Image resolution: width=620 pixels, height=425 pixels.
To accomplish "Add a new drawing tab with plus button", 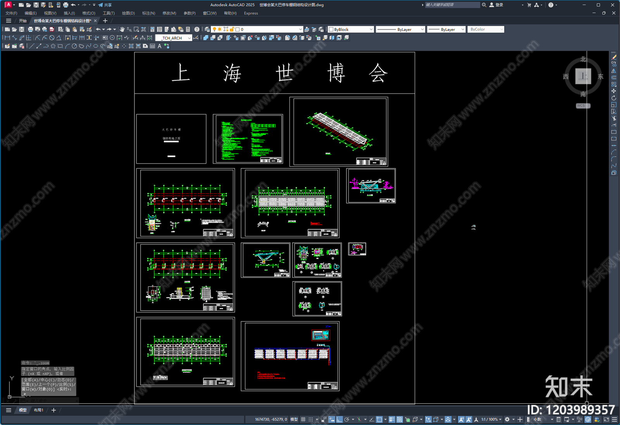I will click(x=105, y=21).
